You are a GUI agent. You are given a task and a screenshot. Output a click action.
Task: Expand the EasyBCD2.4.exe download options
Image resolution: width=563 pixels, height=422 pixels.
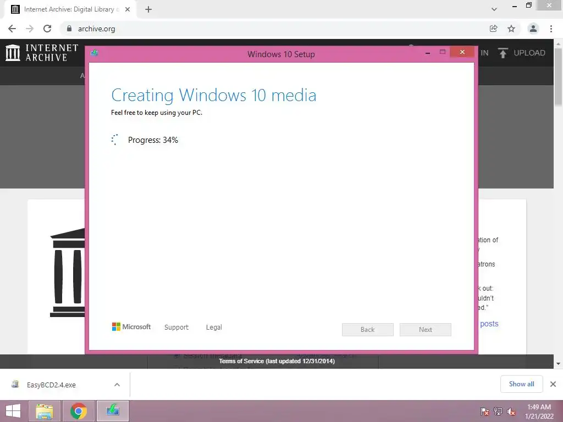click(117, 385)
